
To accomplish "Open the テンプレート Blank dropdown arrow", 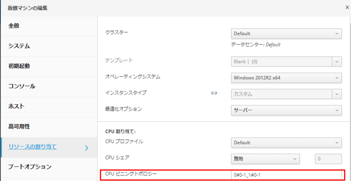I will click(x=337, y=62).
